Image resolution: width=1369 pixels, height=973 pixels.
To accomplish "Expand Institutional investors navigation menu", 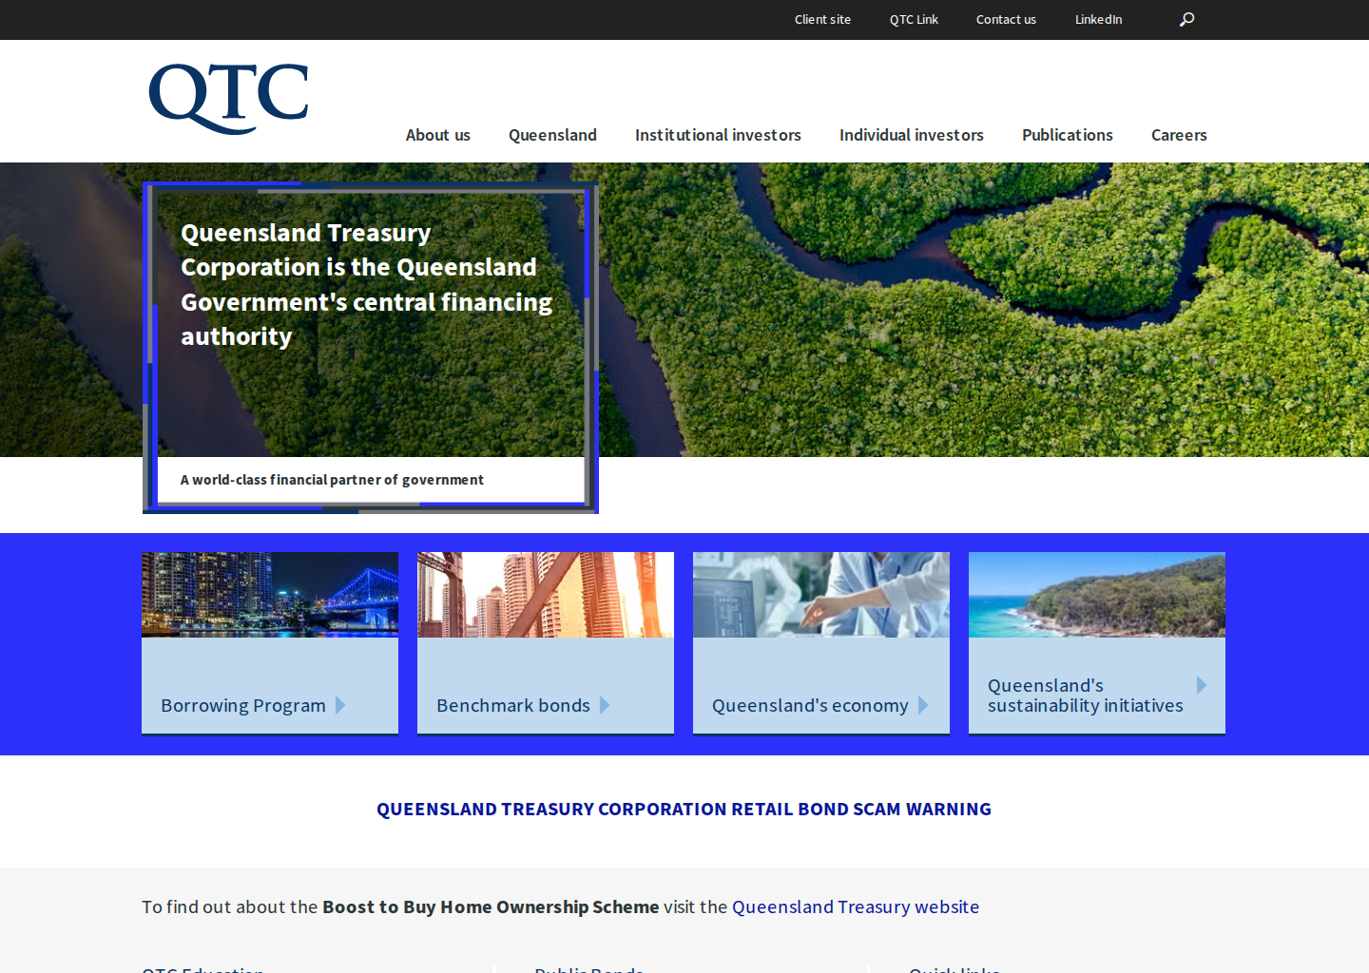I will 718,135.
